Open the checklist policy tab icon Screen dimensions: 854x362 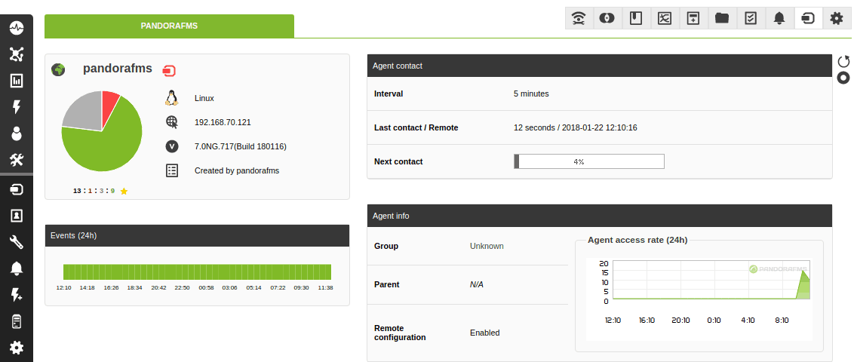[x=751, y=19]
